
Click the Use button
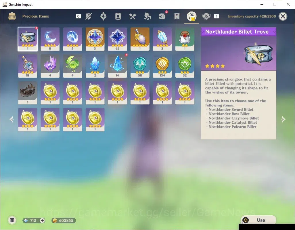click(258, 220)
